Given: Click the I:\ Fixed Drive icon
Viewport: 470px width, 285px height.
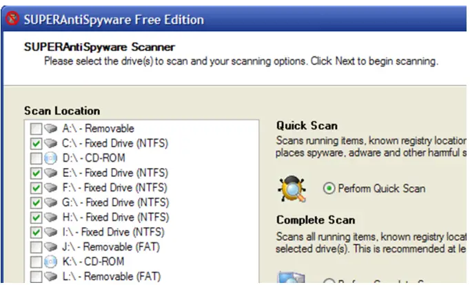Looking at the screenshot, I should click(x=51, y=232).
